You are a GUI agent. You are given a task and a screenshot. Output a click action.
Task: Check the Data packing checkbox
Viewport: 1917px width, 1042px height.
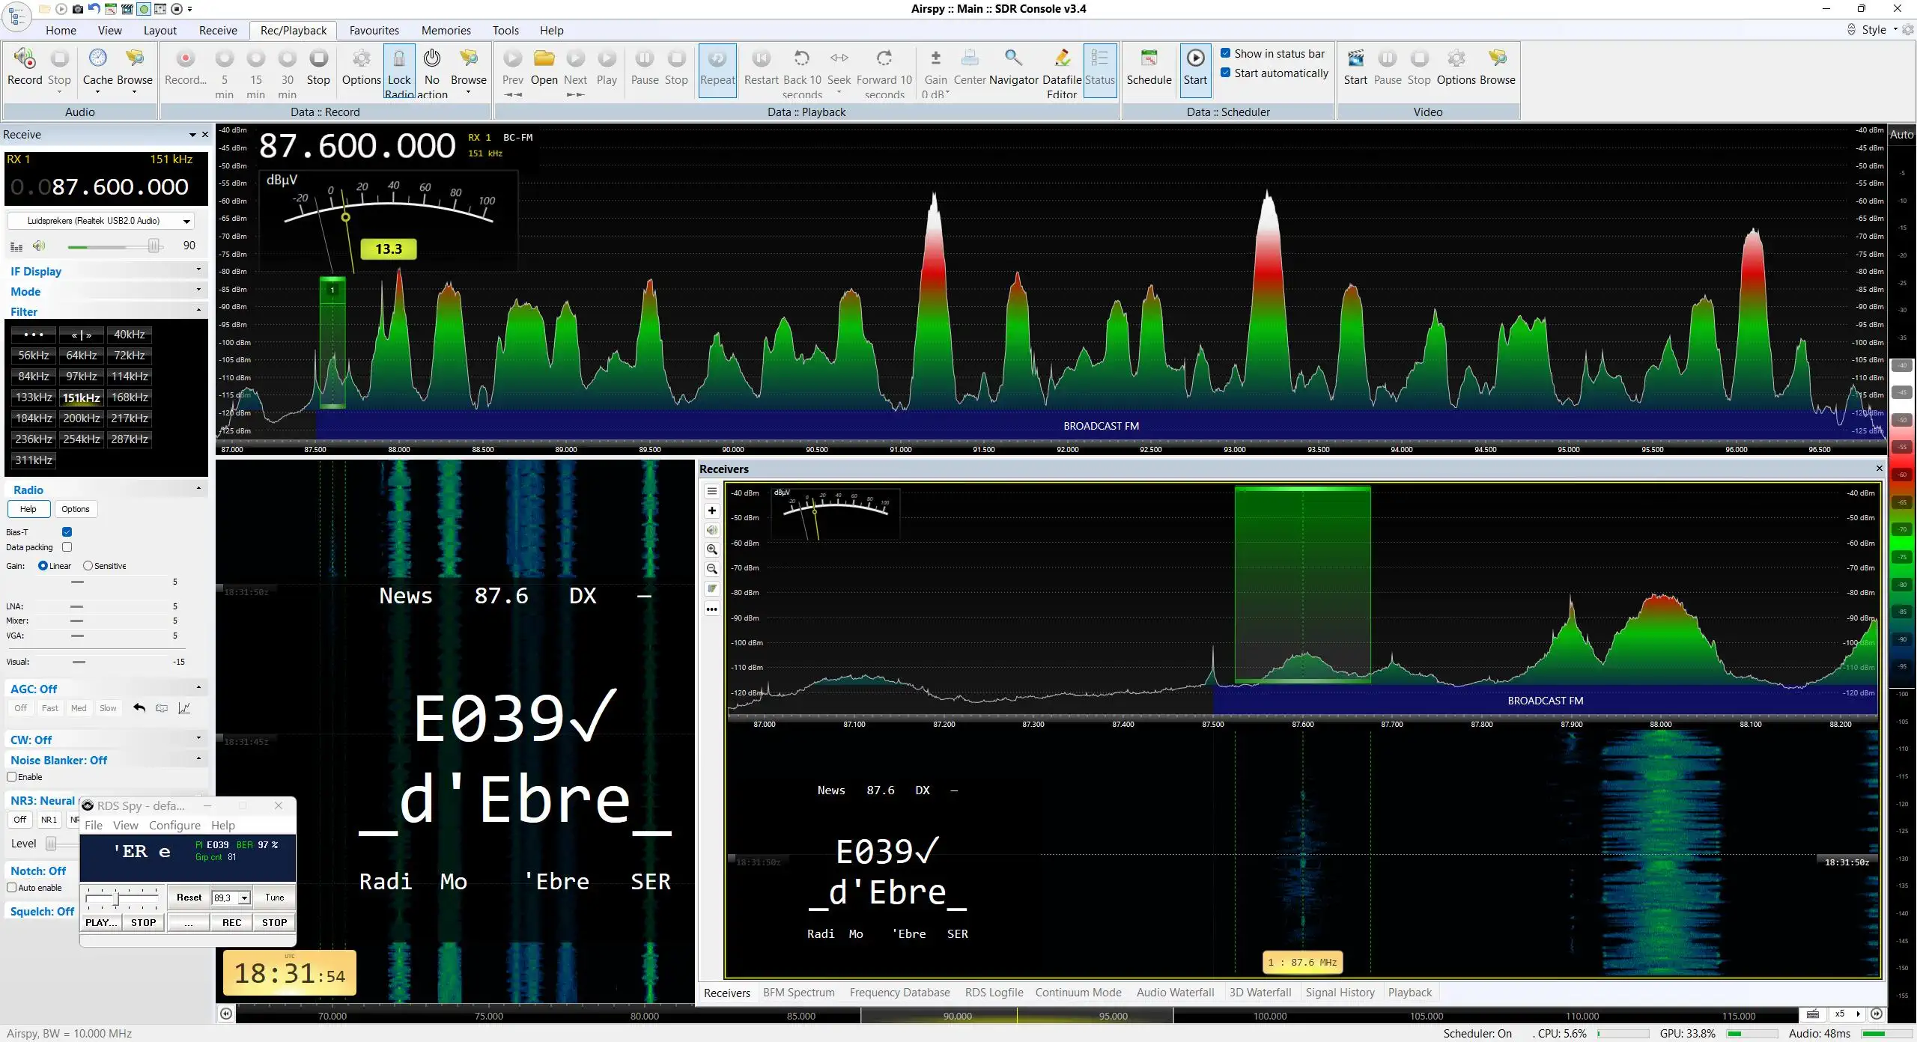pos(67,547)
